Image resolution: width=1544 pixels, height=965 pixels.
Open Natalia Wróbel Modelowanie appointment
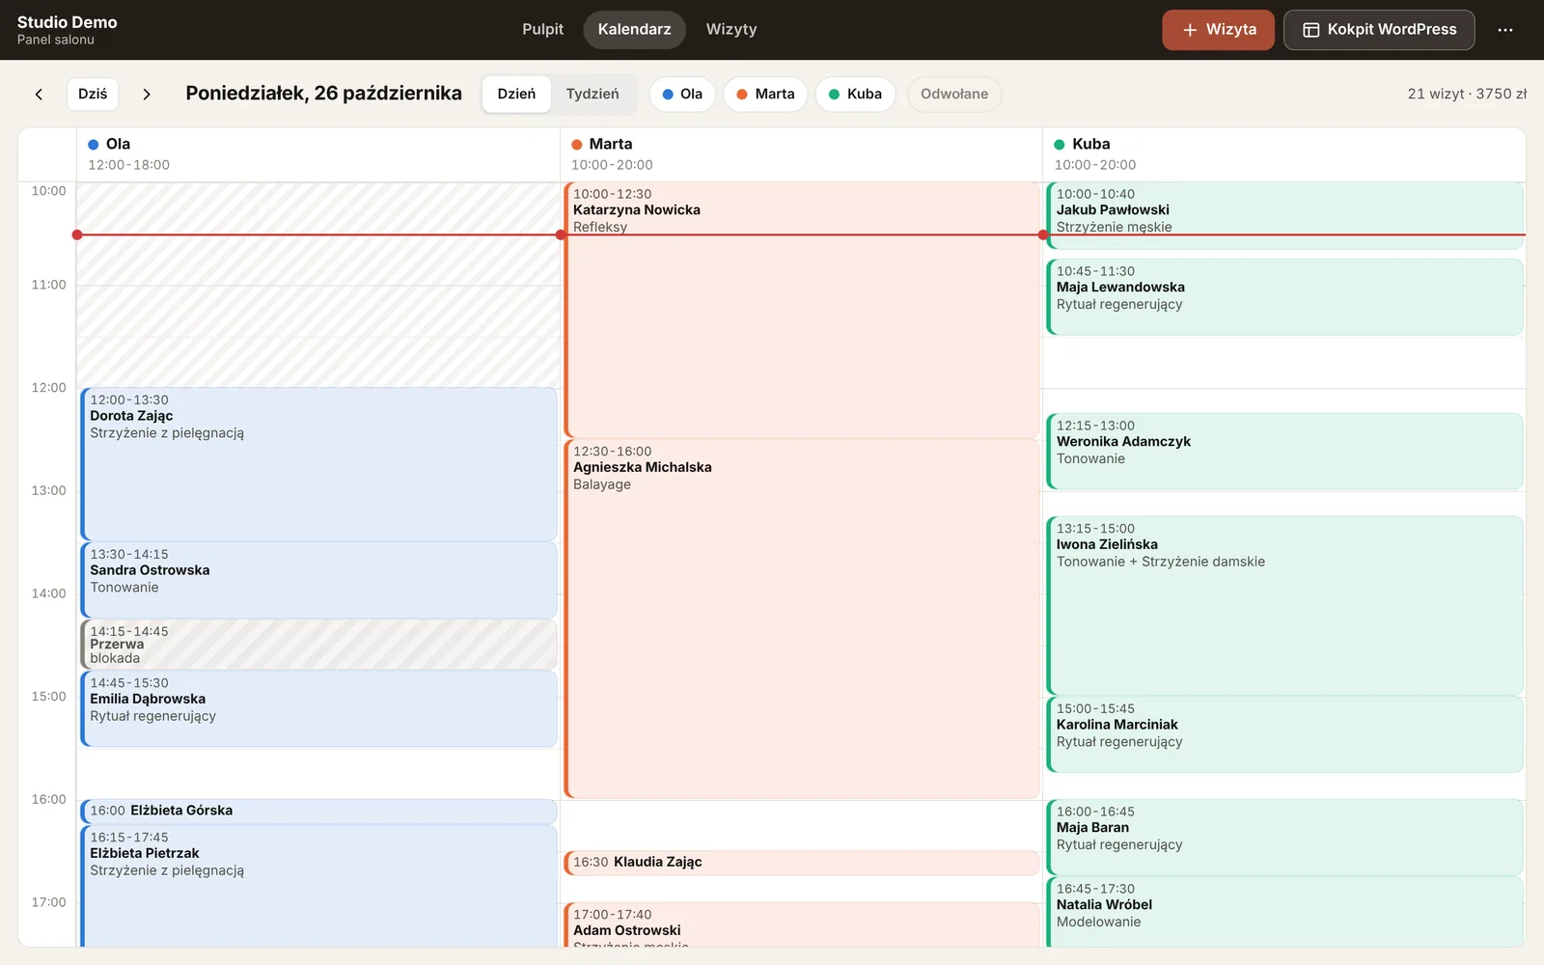click(1285, 912)
